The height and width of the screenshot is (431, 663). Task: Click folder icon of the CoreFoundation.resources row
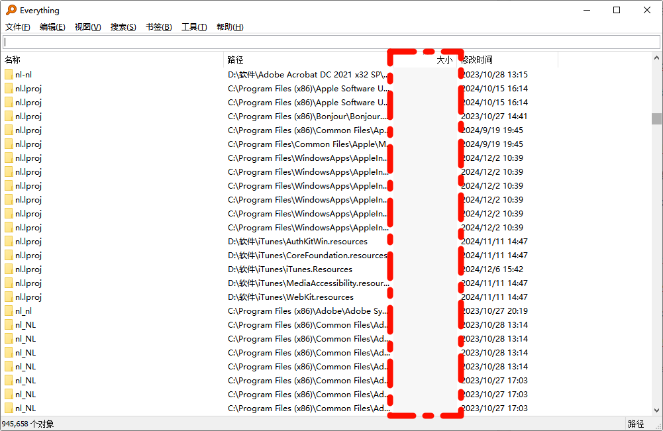coord(9,256)
